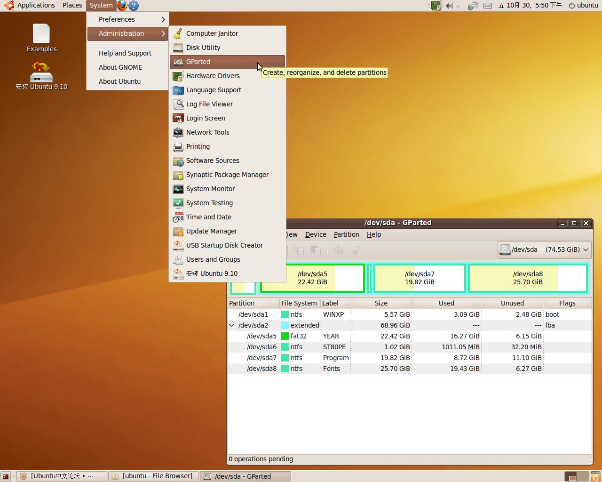Open the 安装 Ubuntu 9.10 desktop icon
The image size is (602, 482).
pos(41,76)
